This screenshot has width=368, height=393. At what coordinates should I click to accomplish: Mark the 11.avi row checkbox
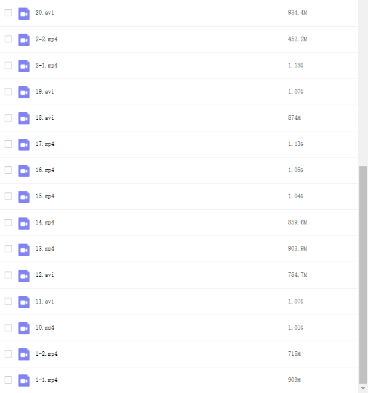click(8, 301)
